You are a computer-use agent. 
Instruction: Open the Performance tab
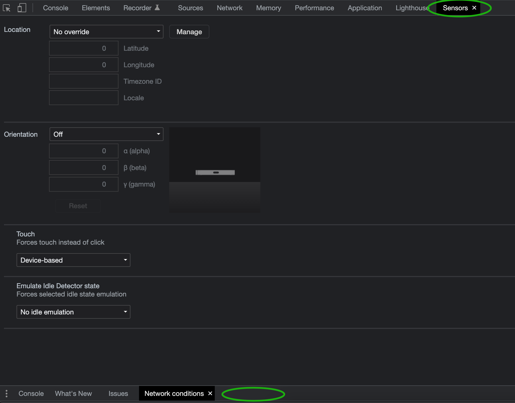[314, 8]
